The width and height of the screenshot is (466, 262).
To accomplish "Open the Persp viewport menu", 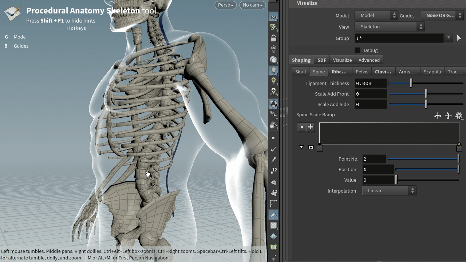I will (226, 5).
